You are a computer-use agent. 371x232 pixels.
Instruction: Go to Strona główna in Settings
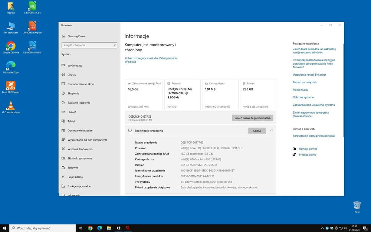tap(73, 36)
